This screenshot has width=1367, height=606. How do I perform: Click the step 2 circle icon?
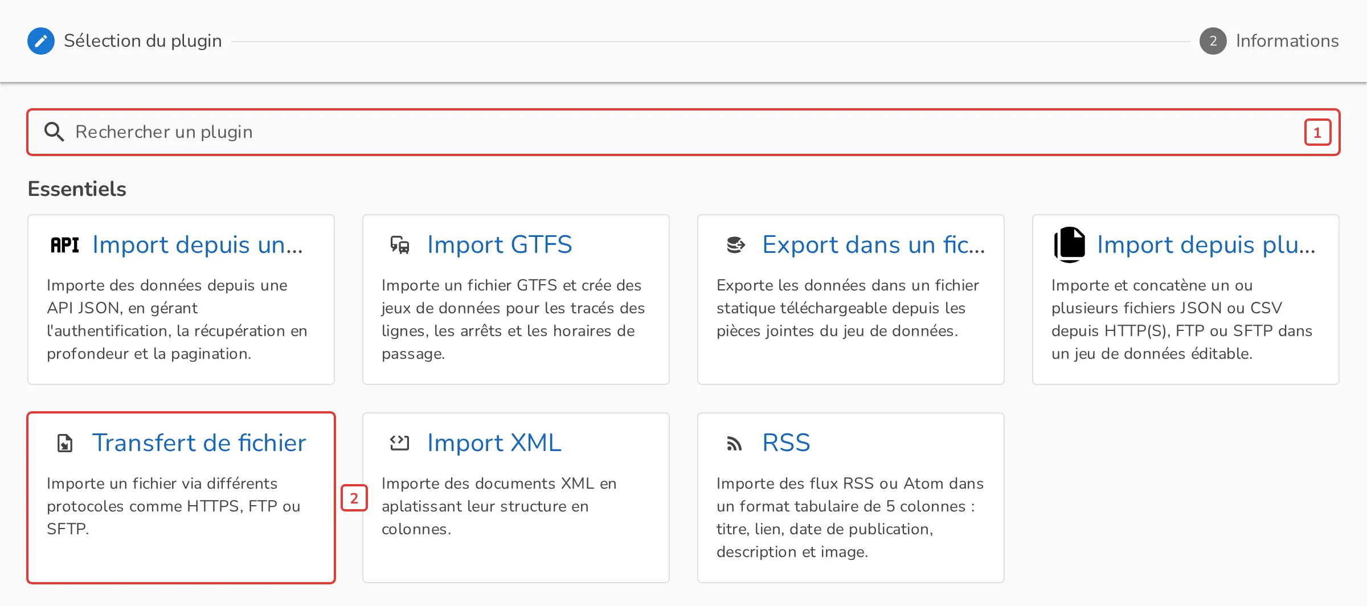(x=1213, y=41)
